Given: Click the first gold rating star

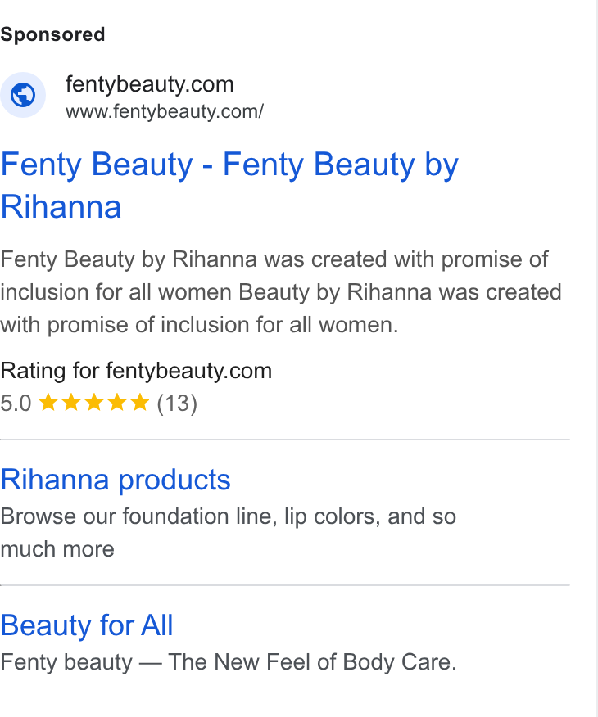Looking at the screenshot, I should point(48,403).
